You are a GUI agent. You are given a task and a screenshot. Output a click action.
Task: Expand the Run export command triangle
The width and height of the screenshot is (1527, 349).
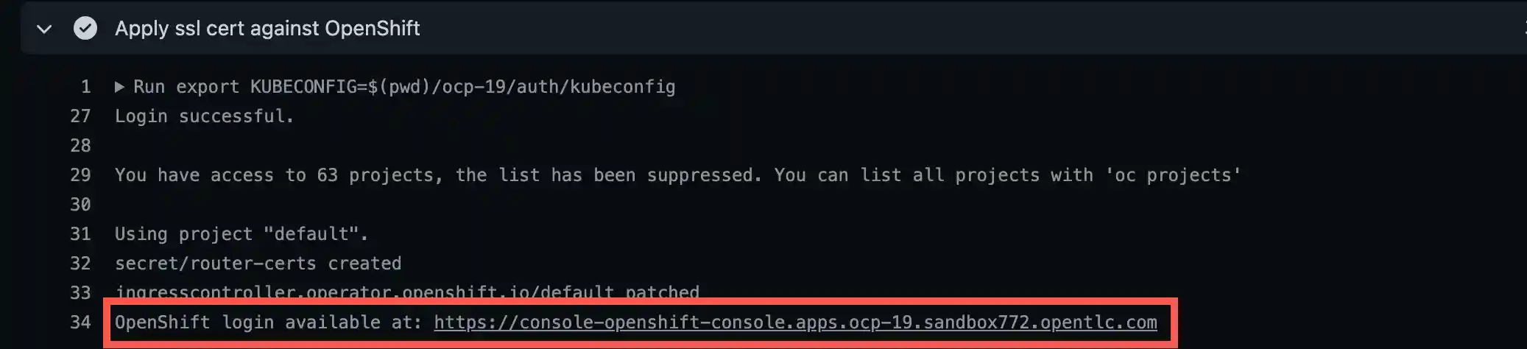coord(119,87)
